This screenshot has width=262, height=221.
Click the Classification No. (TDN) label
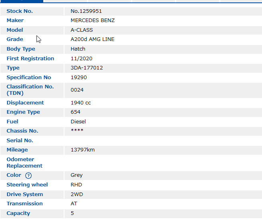pyautogui.click(x=30, y=90)
